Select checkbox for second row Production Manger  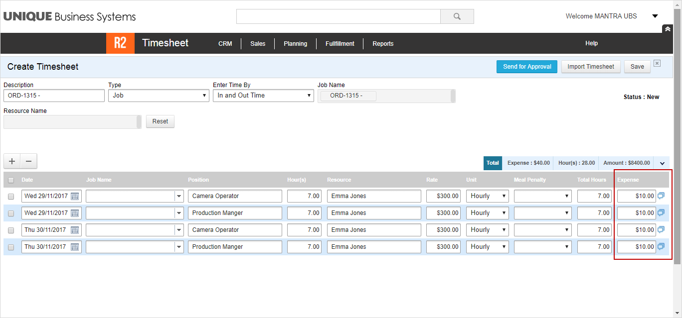(11, 213)
